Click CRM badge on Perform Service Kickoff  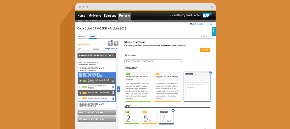[84, 87]
